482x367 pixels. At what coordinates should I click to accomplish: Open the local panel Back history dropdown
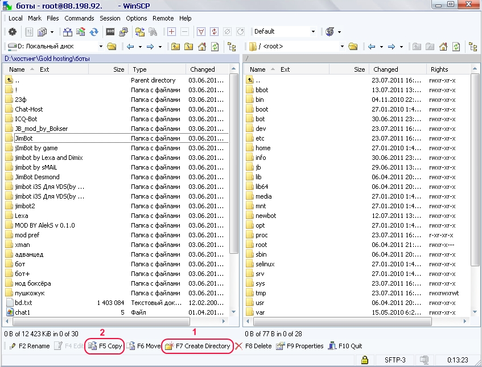140,47
